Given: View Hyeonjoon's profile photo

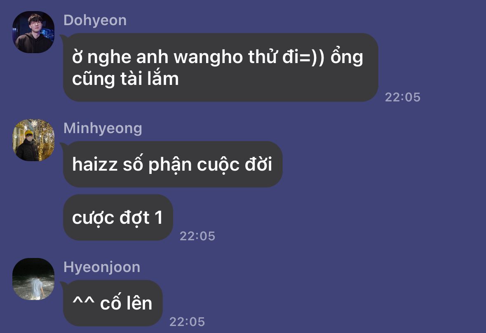Looking at the screenshot, I should pyautogui.click(x=33, y=279).
